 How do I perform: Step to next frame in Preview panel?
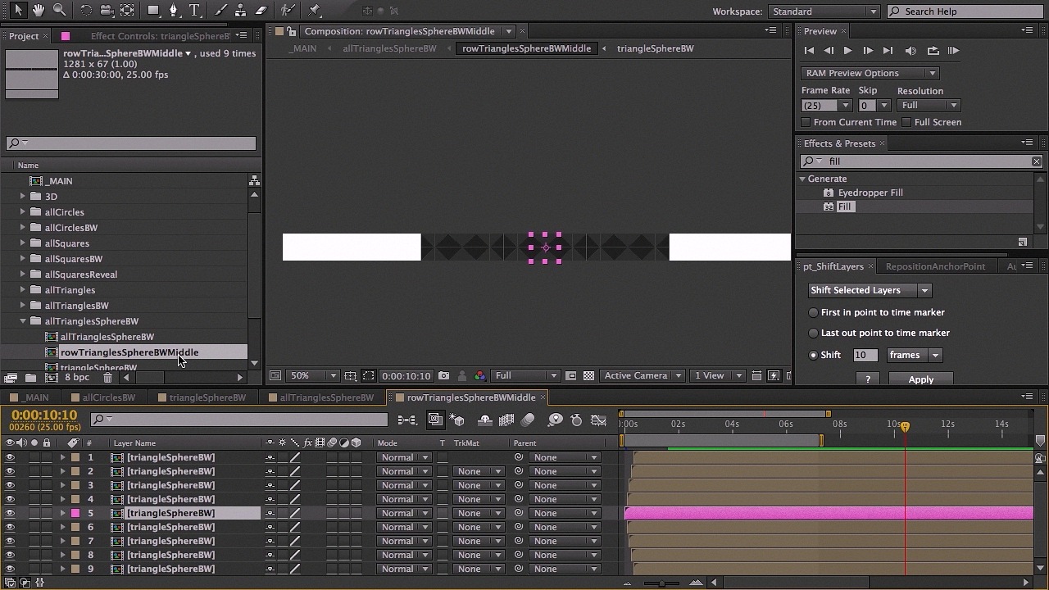pyautogui.click(x=868, y=51)
